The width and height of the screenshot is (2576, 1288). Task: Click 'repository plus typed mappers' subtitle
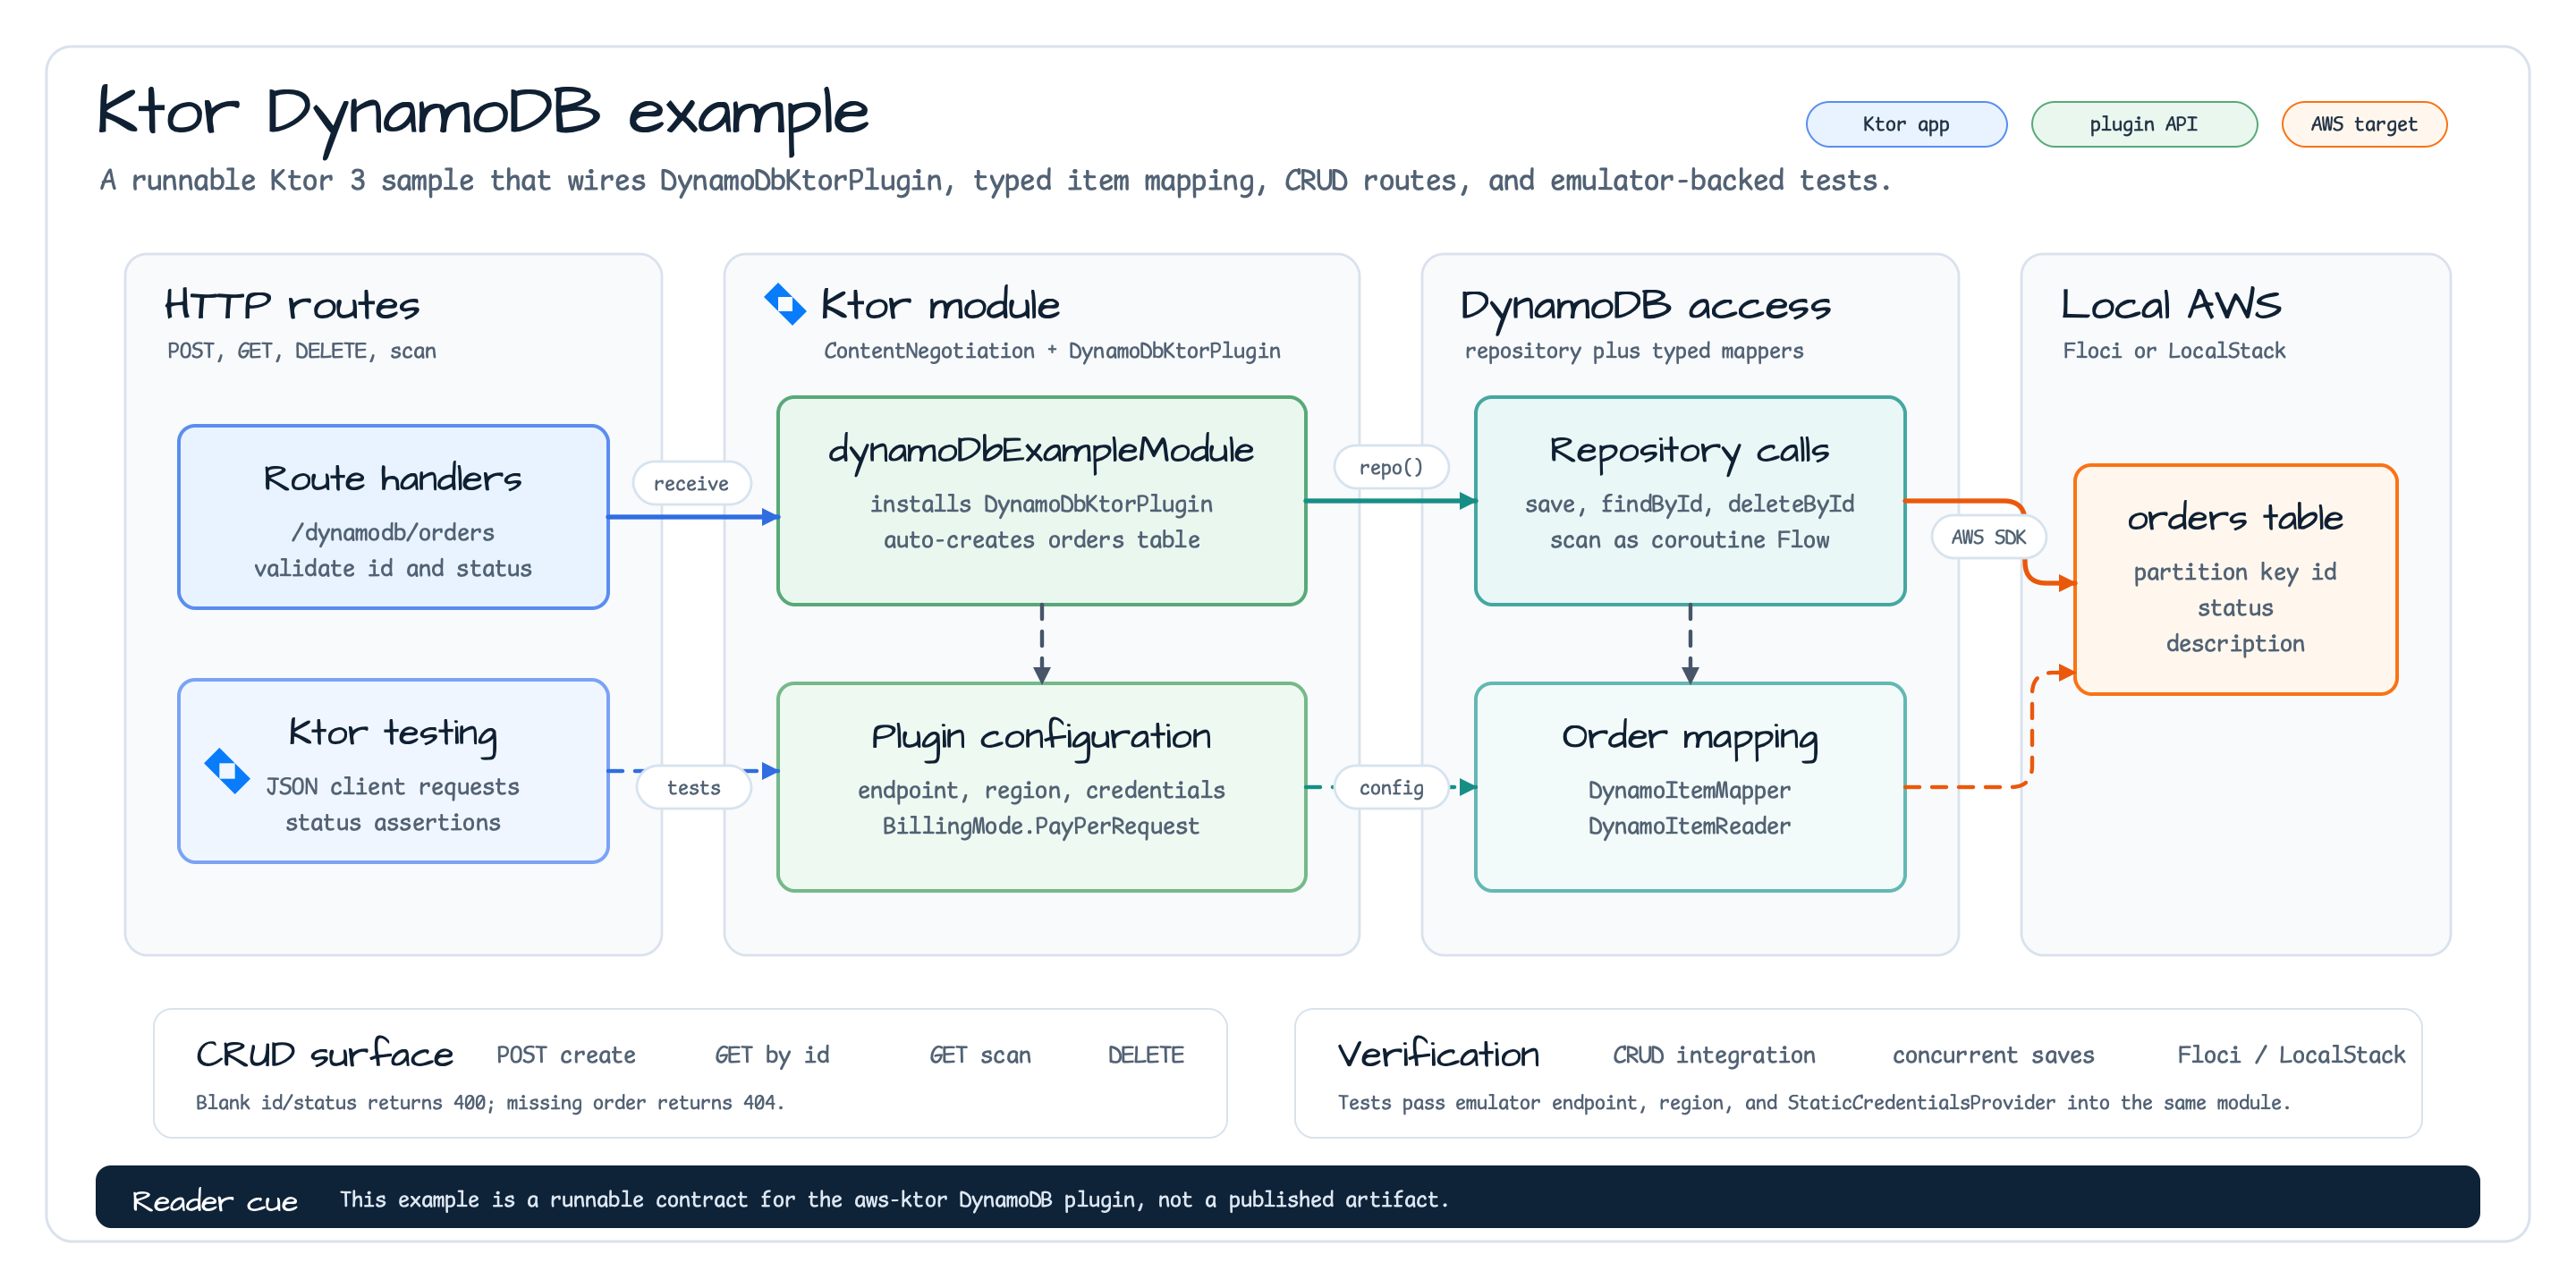tap(1634, 351)
